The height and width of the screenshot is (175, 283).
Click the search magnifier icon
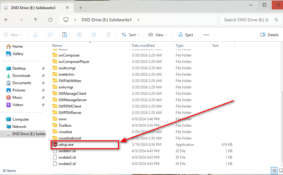click(x=276, y=20)
